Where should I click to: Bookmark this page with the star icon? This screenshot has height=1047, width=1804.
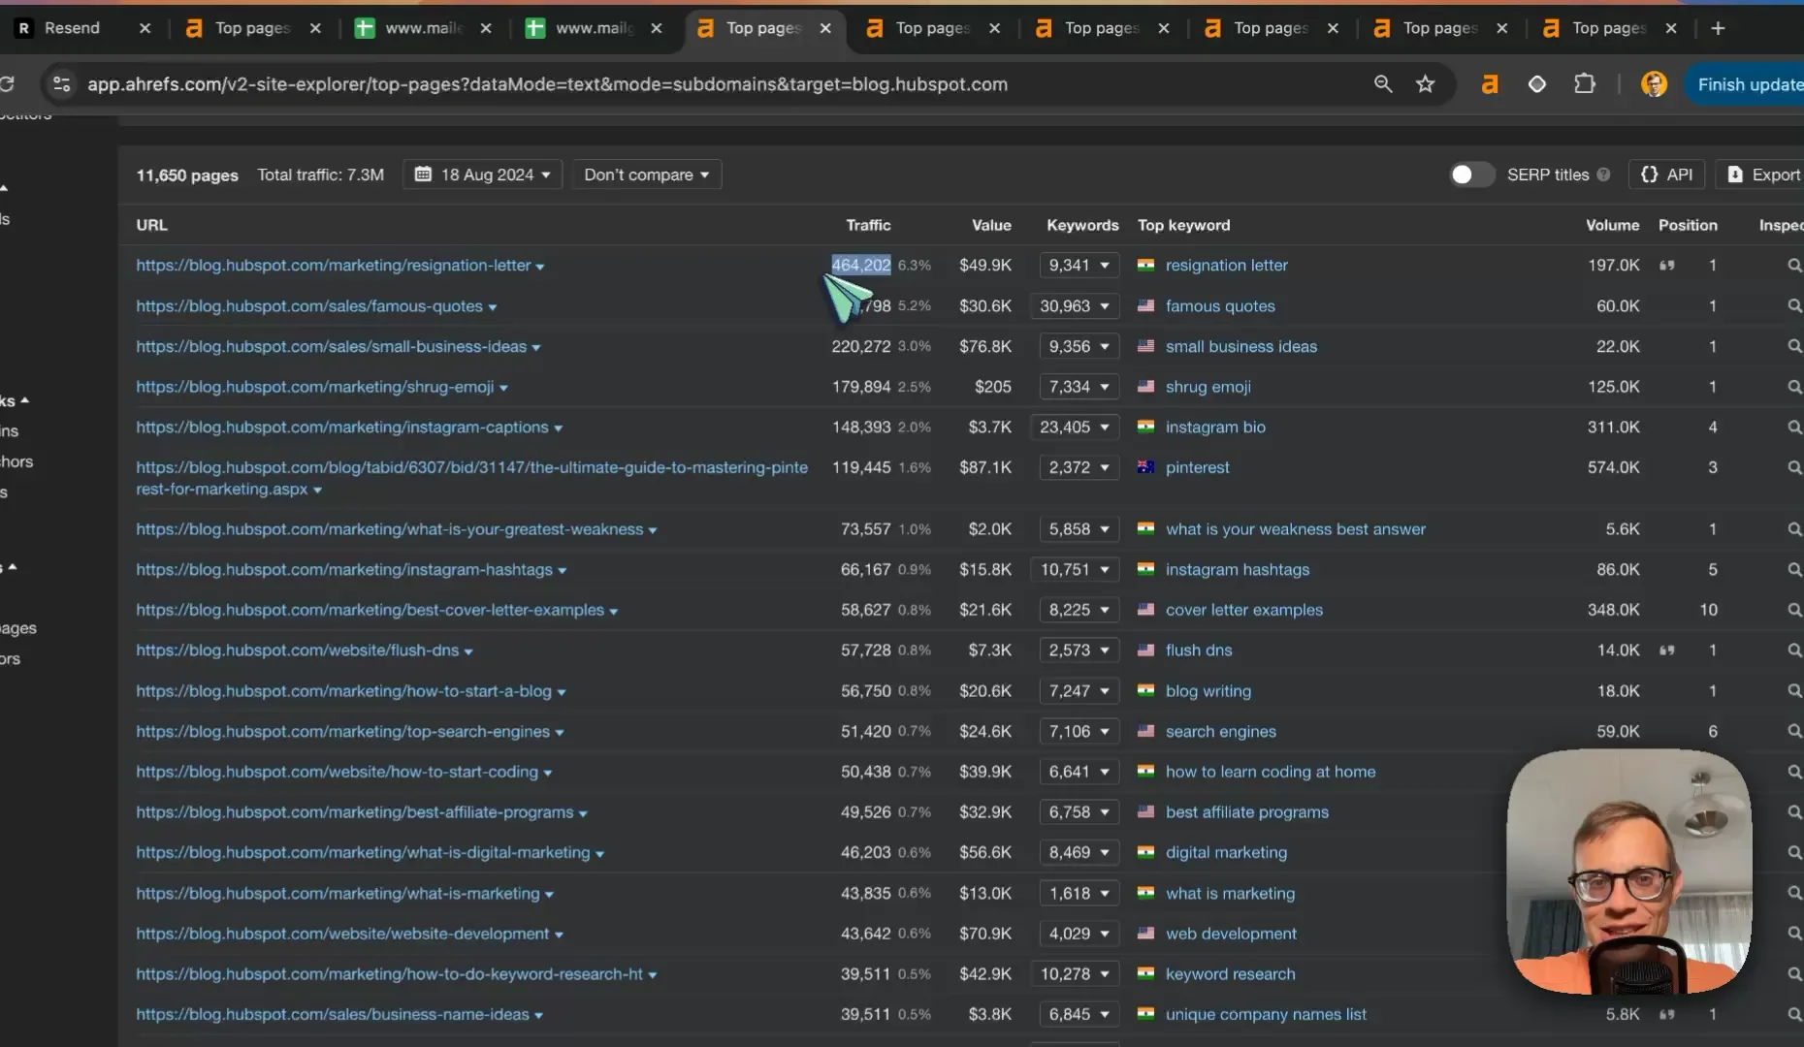click(x=1425, y=84)
